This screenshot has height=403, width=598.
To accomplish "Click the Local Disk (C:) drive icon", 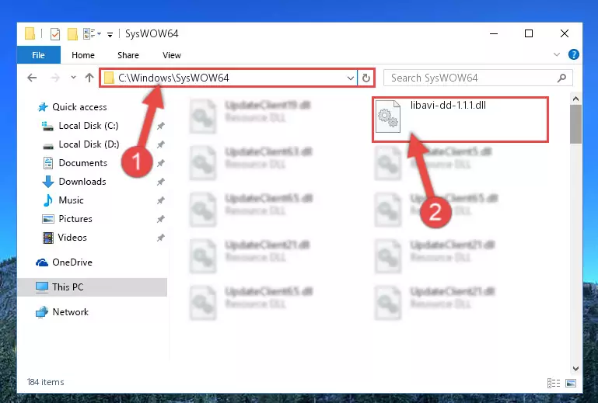I will pos(47,126).
